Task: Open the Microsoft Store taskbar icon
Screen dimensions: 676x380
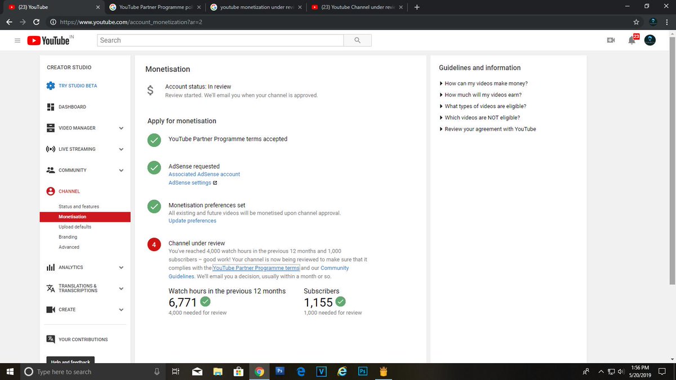Action: pos(238,372)
